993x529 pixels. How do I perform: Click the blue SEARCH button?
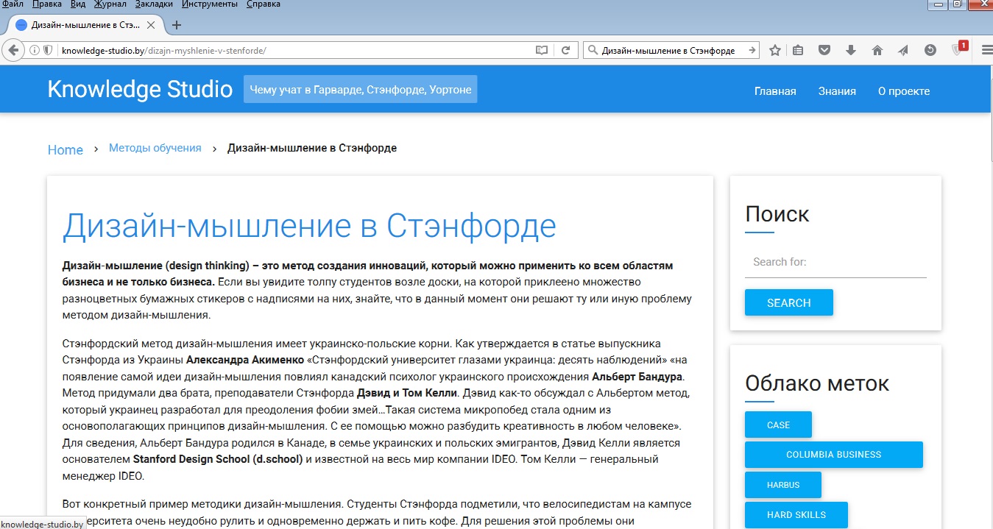[788, 302]
